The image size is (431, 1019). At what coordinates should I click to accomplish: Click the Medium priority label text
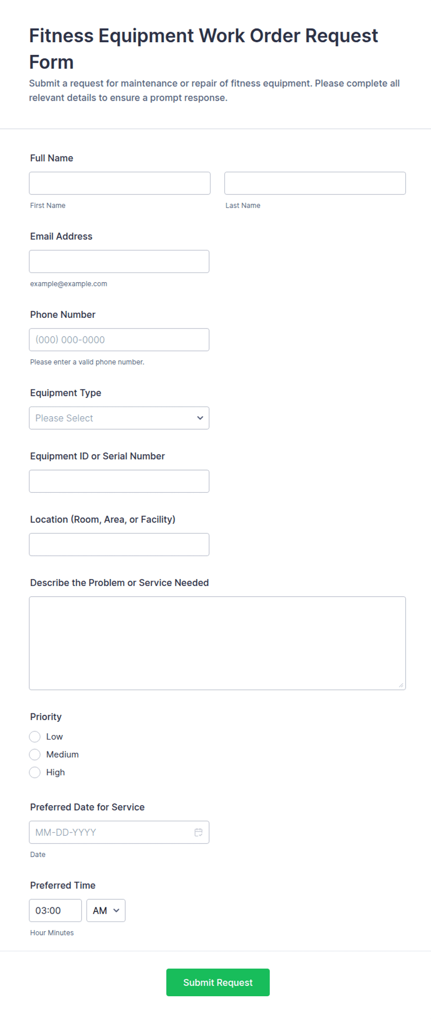63,755
